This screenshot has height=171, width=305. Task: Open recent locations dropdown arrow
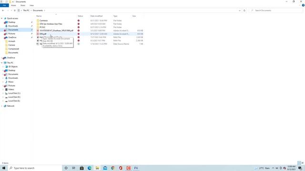coord(11,10)
